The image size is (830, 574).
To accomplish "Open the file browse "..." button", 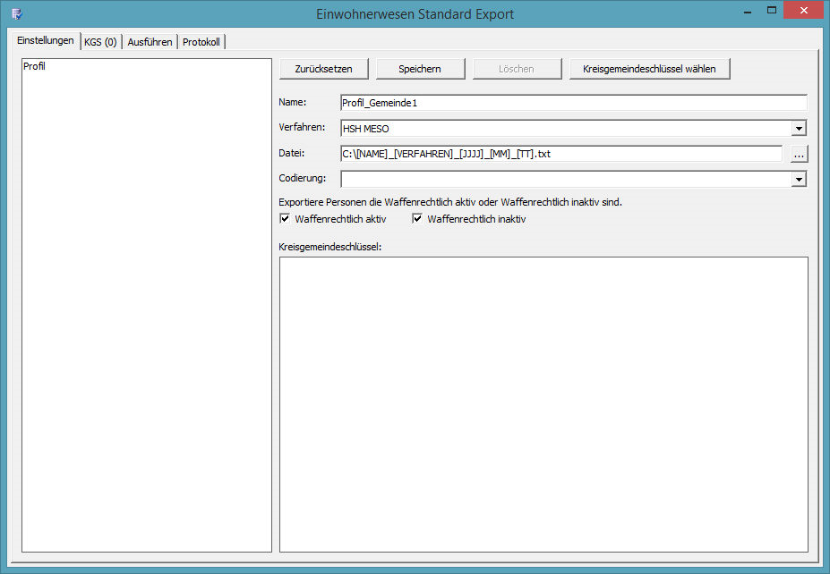I will [x=799, y=154].
